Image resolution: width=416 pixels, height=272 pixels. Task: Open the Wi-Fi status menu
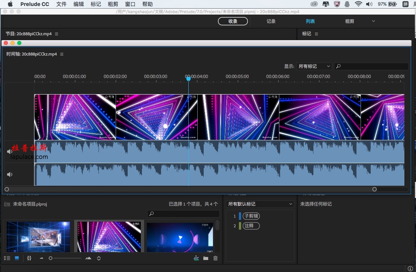358,4
